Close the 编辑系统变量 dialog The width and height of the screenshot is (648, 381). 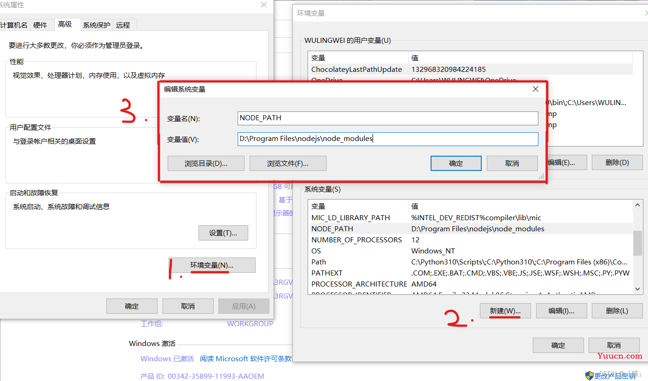[535, 89]
